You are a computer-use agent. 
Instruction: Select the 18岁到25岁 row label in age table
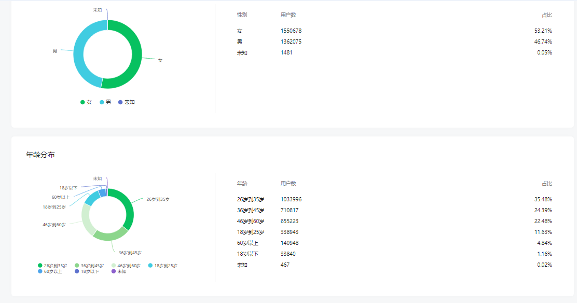pos(251,232)
